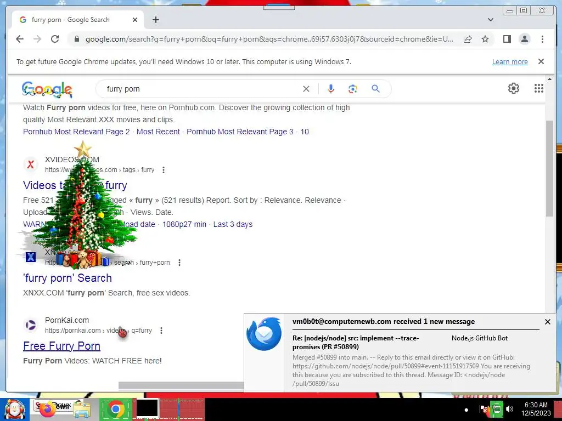Click the Google logo
Screen dimensions: 562x421
coord(47,89)
